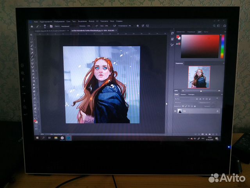Open the Navigator panel menu
The width and height of the screenshot is (250, 188).
pos(223,63)
